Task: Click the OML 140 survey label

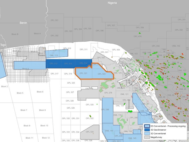Action: pyautogui.click(x=109, y=131)
